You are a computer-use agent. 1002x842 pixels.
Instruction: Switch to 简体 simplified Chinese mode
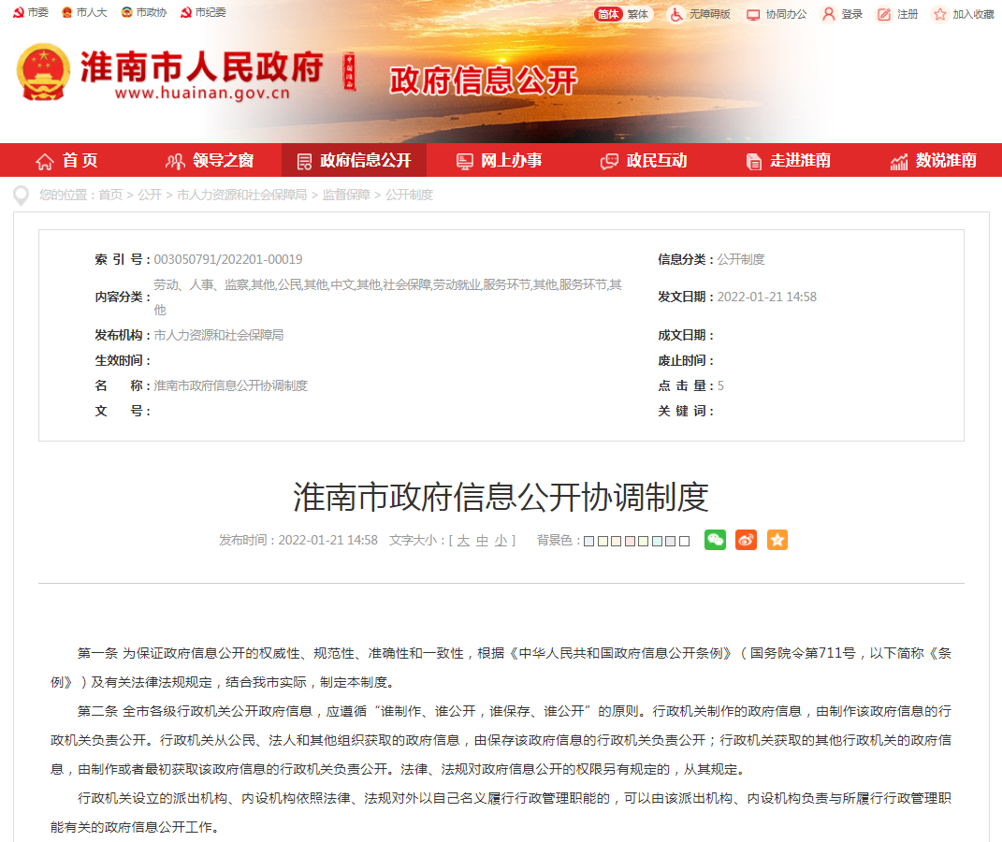(606, 13)
